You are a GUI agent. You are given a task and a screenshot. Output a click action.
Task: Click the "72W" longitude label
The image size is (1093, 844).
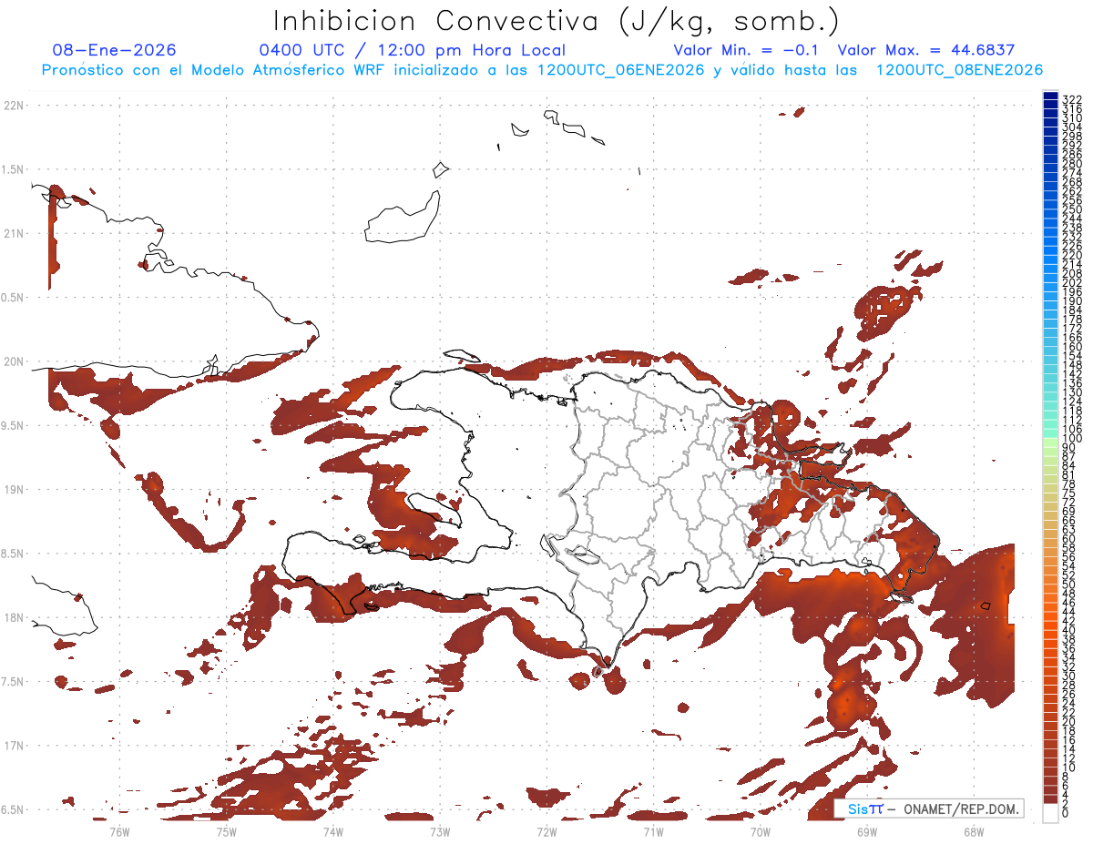[x=546, y=830]
